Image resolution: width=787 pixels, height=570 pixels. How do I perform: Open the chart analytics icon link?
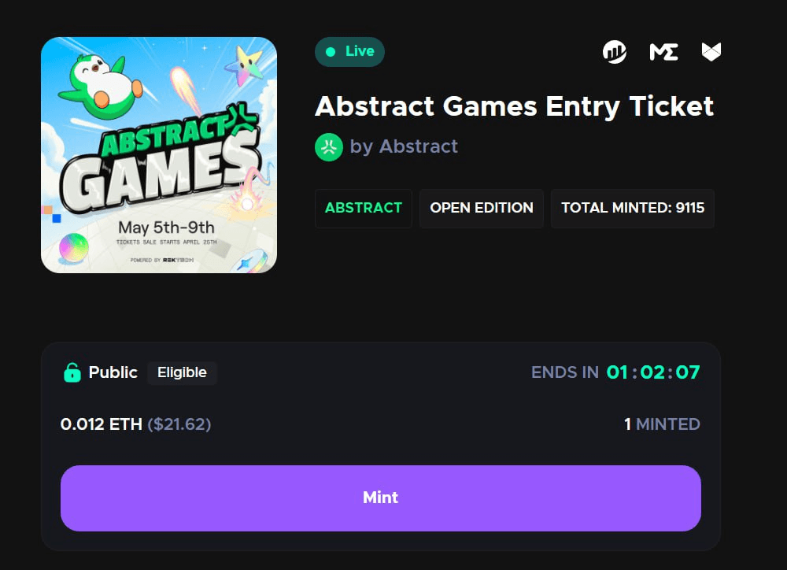point(615,52)
